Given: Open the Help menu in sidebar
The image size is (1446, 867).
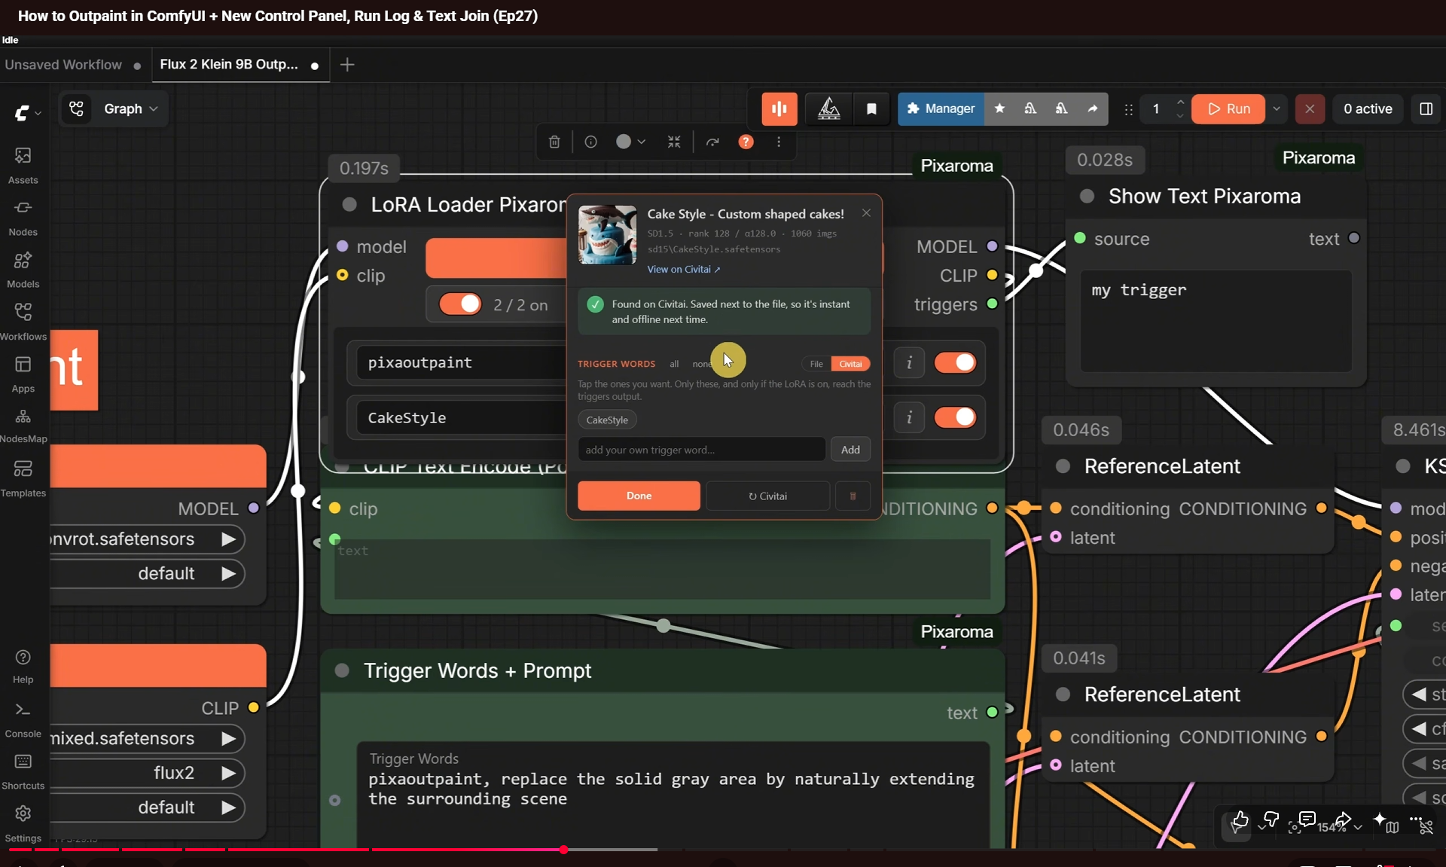Looking at the screenshot, I should point(23,666).
